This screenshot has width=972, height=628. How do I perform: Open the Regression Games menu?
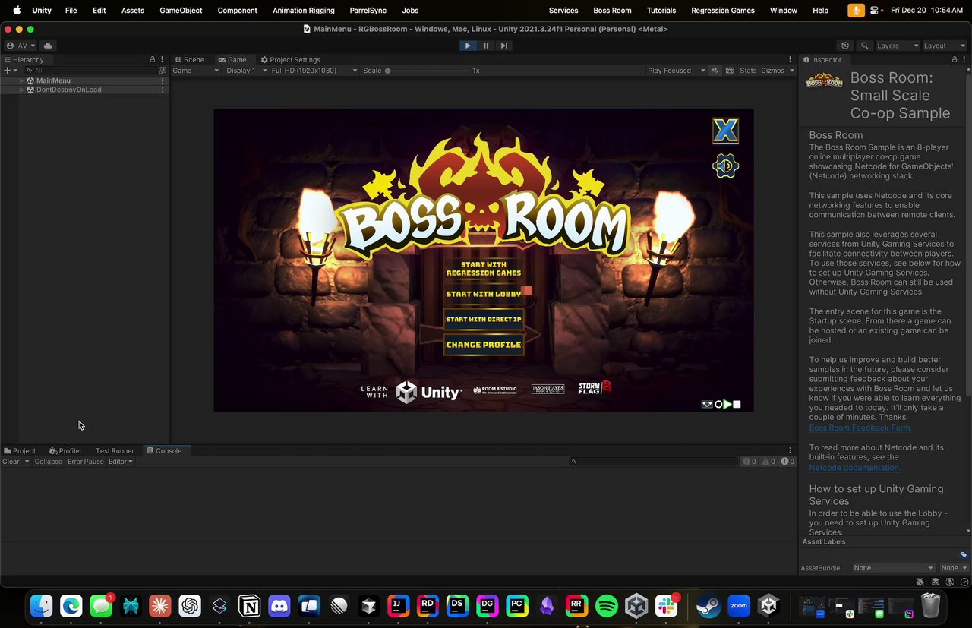tap(722, 11)
